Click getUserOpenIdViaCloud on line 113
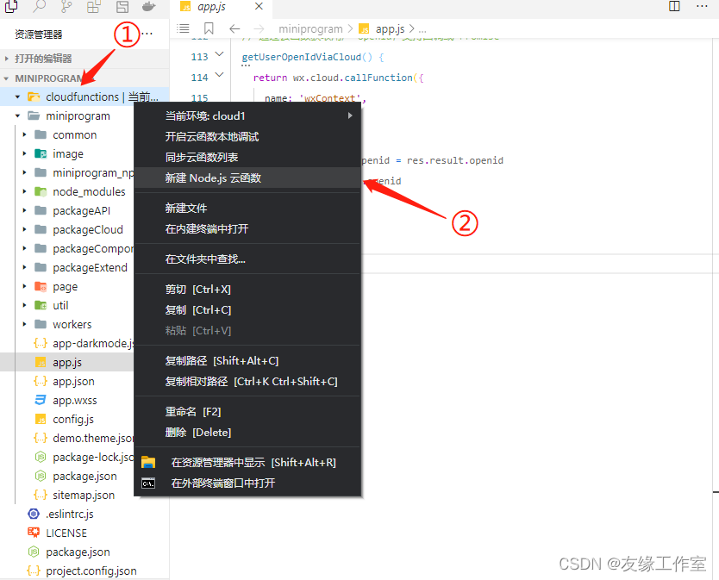This screenshot has height=580, width=719. click(x=301, y=57)
